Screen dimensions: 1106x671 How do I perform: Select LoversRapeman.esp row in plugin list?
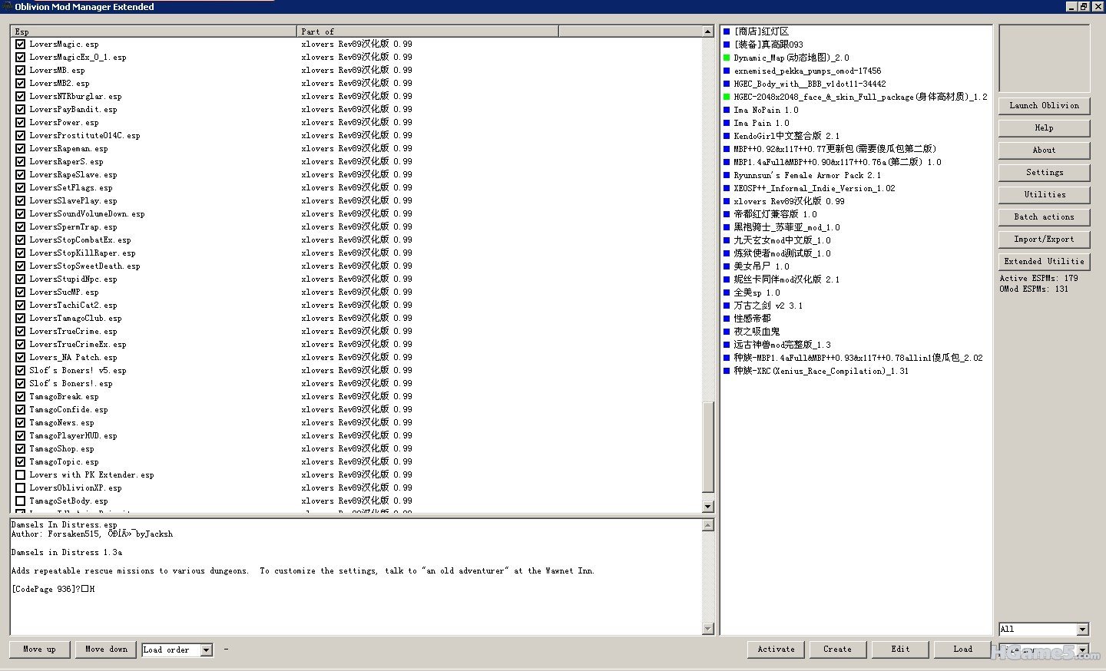[x=69, y=149]
